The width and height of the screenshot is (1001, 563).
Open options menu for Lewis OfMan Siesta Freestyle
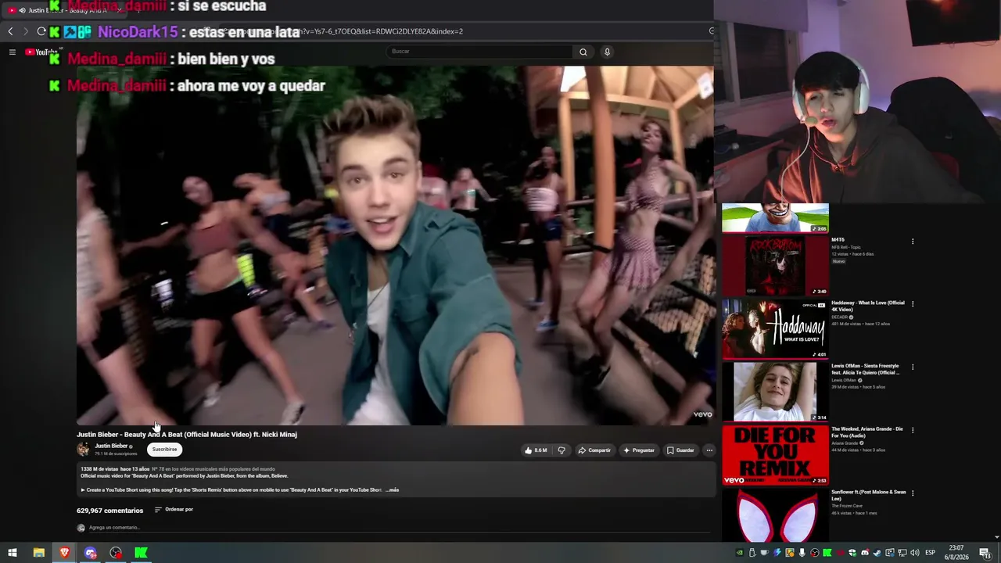913,368
